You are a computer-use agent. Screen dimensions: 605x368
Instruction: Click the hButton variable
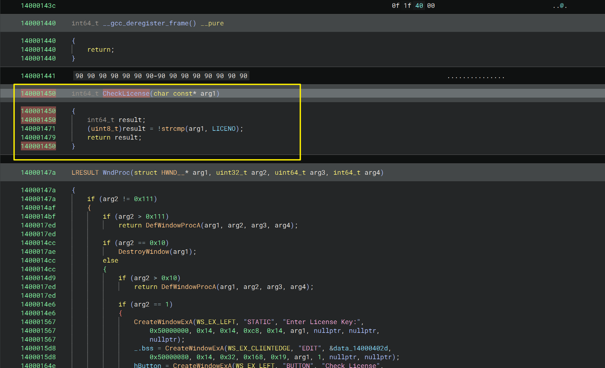click(x=148, y=365)
